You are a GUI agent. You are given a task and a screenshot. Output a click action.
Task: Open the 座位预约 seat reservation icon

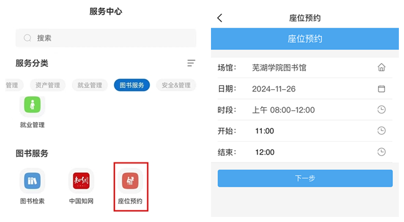click(131, 180)
